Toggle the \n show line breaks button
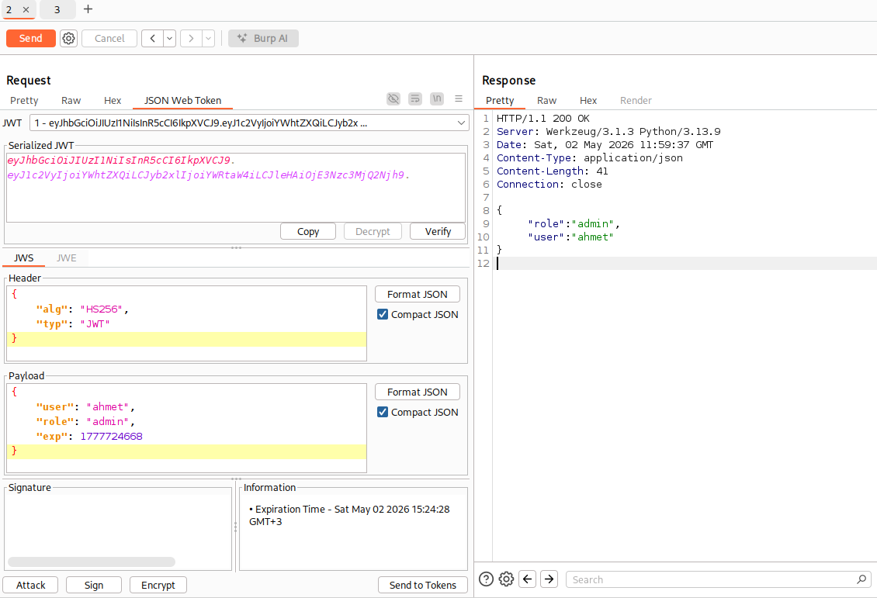 pyautogui.click(x=437, y=99)
